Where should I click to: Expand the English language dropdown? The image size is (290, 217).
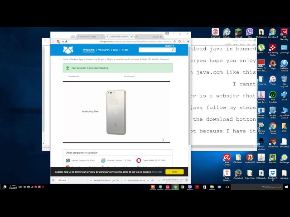[x=169, y=46]
